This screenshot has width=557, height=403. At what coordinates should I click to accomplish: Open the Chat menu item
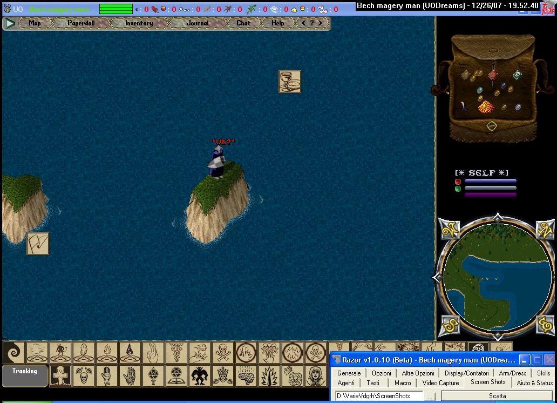(x=243, y=23)
